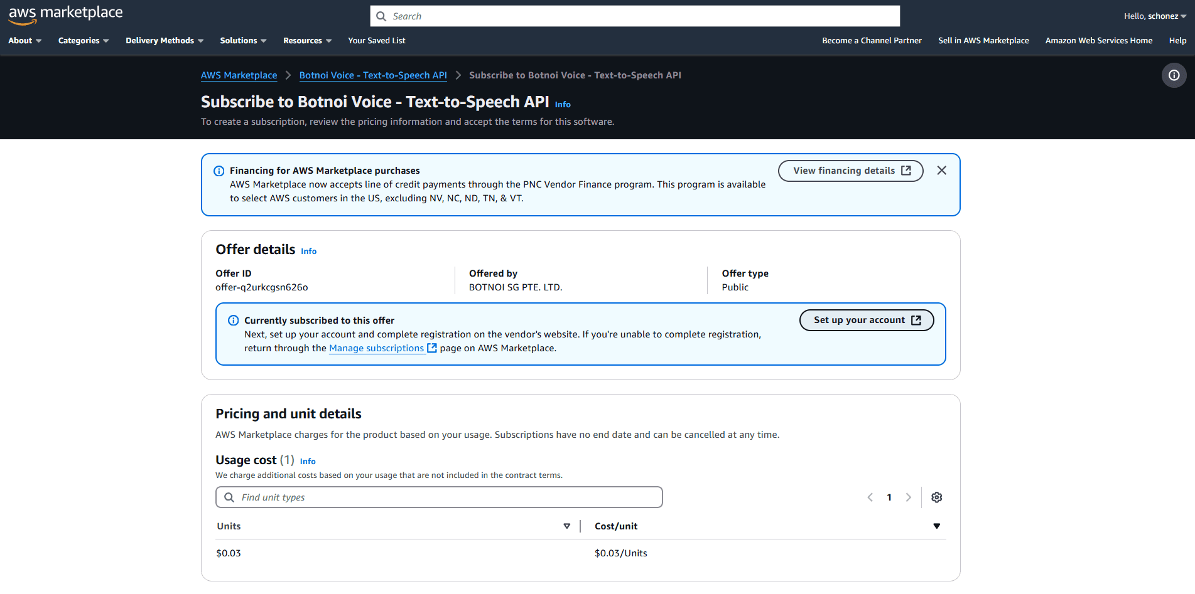Open usage cost table settings gear
Viewport: 1195px width, 594px height.
936,497
